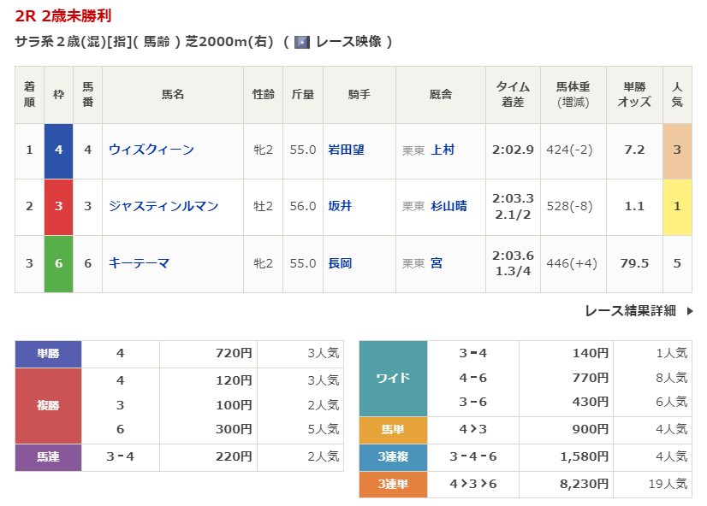Open horse ウィズクィーン profile
Screen dimensions: 707x506
tap(151, 150)
